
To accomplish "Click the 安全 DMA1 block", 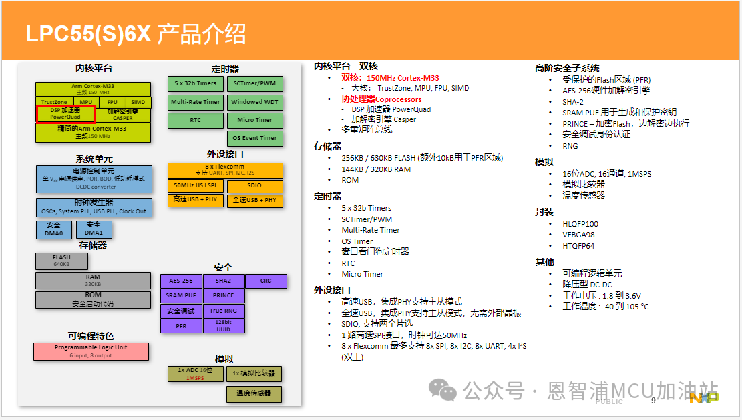I will [94, 229].
